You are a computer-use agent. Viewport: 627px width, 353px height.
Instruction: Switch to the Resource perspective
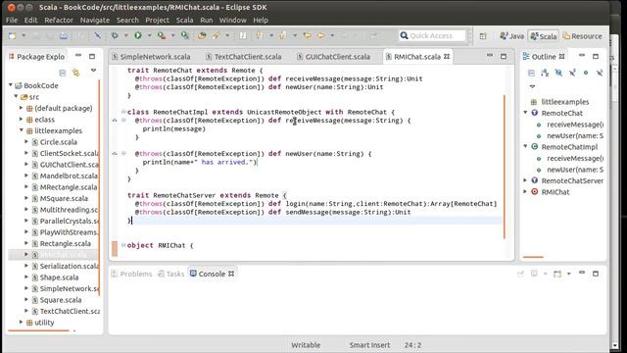582,36
